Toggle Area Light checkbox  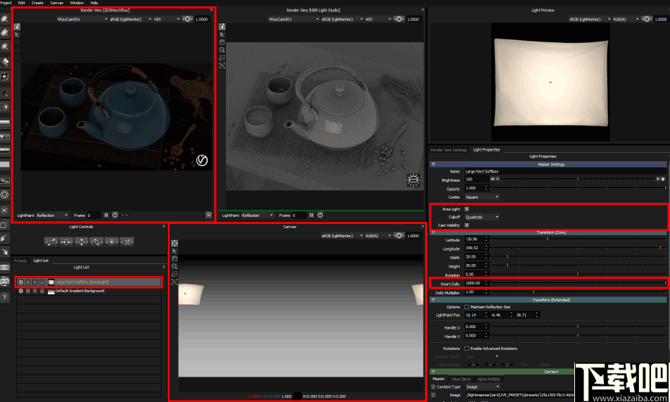tap(467, 209)
